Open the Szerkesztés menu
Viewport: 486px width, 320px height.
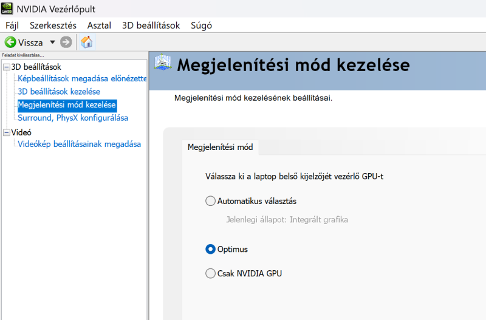pos(53,26)
